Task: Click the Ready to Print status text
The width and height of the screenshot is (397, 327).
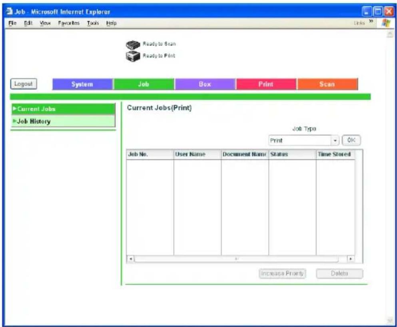Action: pos(159,56)
